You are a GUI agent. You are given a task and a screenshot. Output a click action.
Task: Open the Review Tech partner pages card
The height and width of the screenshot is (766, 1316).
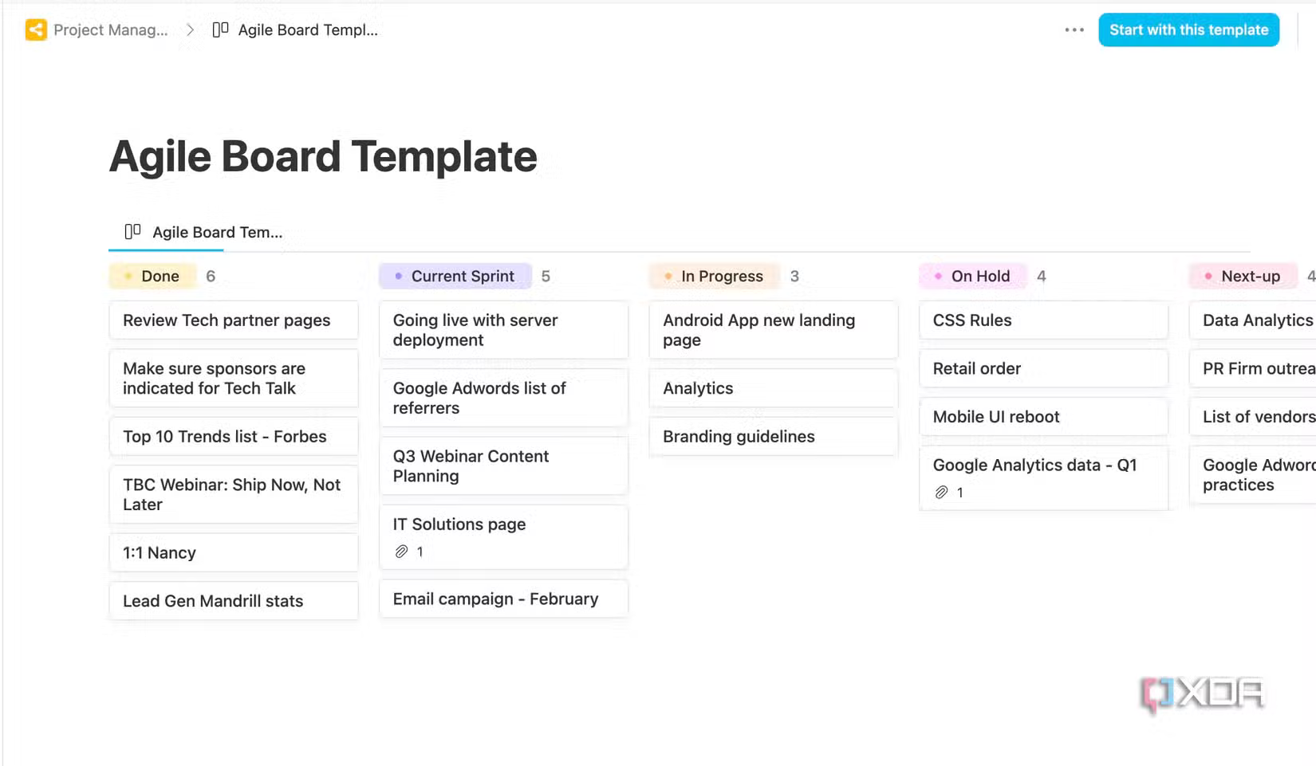point(233,320)
